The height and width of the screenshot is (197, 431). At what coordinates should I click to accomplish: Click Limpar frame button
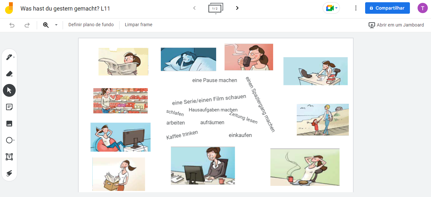(138, 25)
